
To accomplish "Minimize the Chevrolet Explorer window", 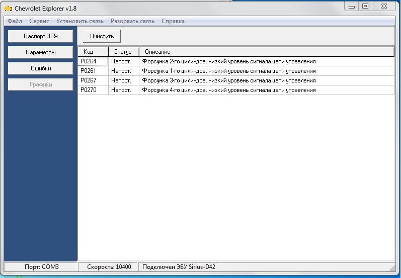I will (x=352, y=7).
